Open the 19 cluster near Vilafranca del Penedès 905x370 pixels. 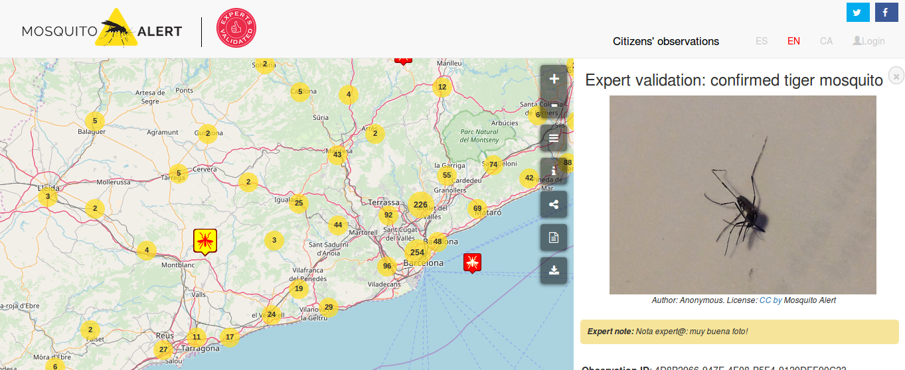299,288
